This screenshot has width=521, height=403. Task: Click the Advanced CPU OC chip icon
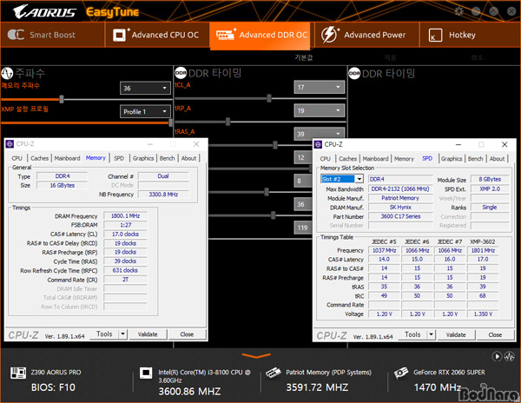click(120, 35)
